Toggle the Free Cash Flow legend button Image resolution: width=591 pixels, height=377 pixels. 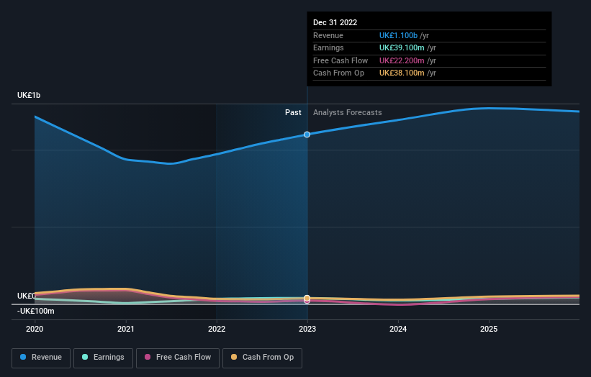[x=178, y=358]
